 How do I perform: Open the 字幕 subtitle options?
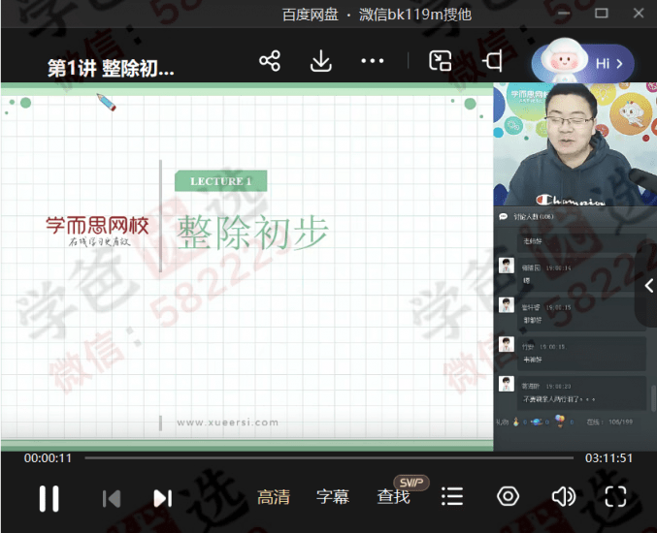[x=333, y=497]
